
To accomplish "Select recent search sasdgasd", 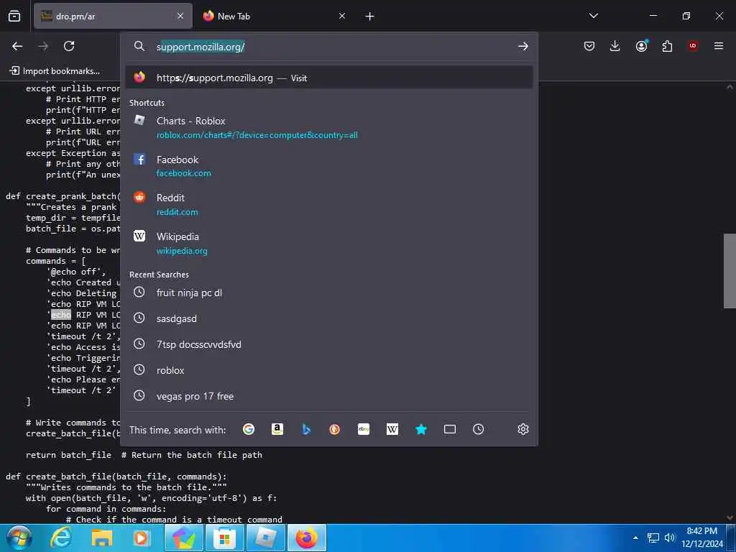I will point(329,318).
